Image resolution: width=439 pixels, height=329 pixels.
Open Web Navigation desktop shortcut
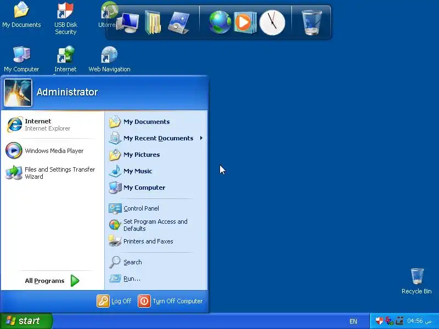click(109, 59)
